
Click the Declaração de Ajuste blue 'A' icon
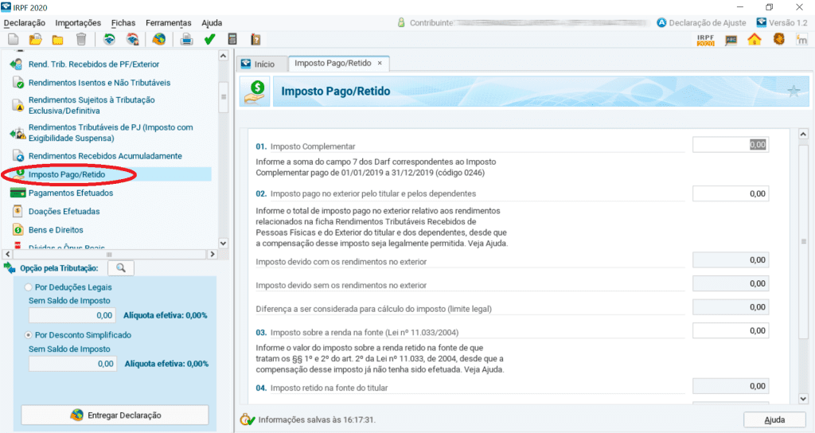tap(661, 22)
